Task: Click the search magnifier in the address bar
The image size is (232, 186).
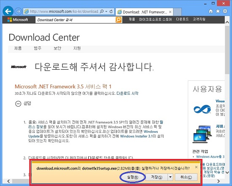Action: [102, 11]
